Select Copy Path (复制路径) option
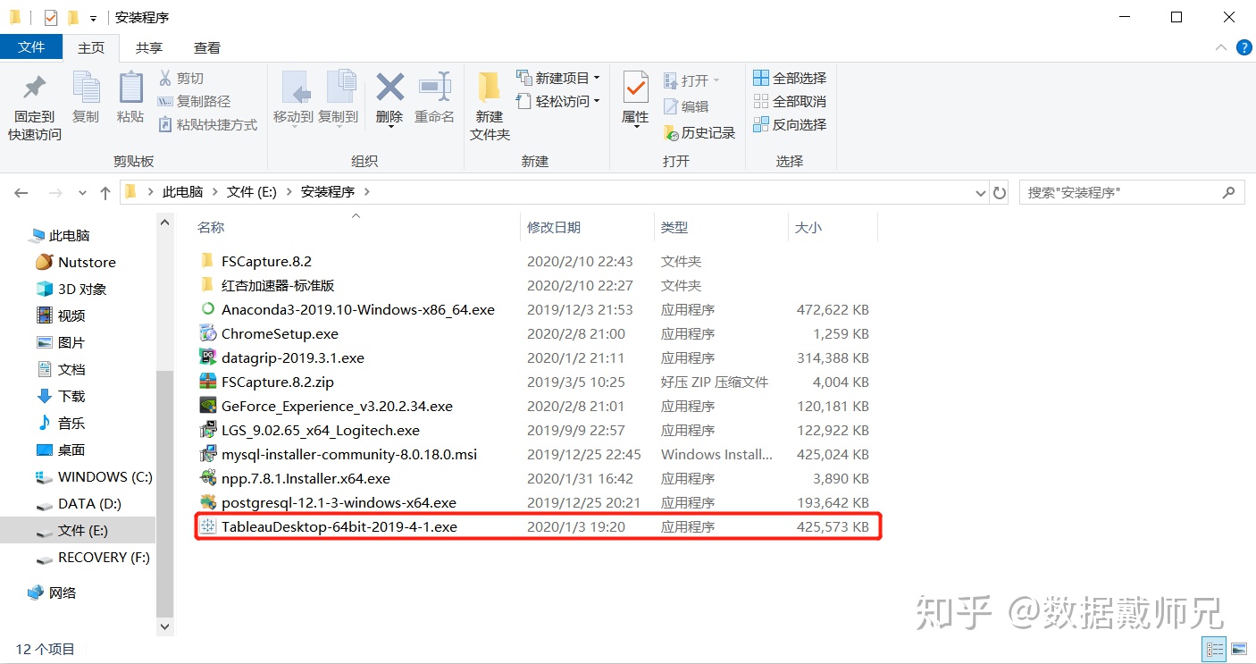1256x664 pixels. point(194,102)
